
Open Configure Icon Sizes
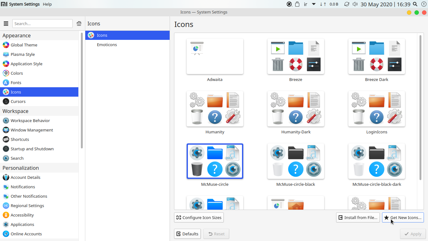[199, 217]
